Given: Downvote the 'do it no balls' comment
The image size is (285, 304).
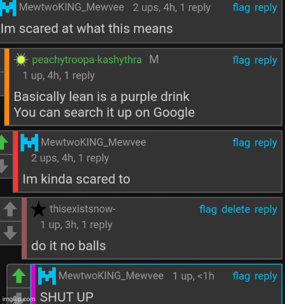Looking at the screenshot, I should (10, 233).
